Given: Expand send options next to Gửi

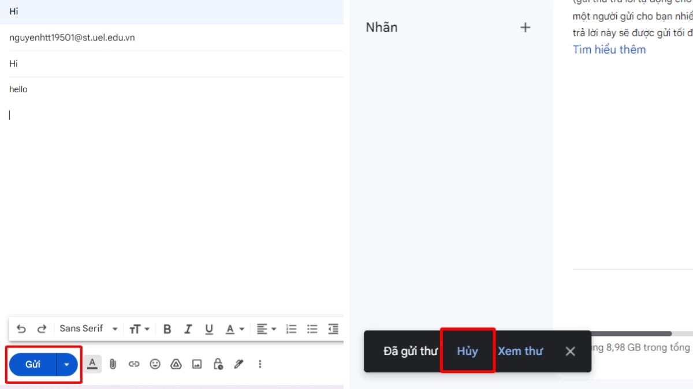Looking at the screenshot, I should [66, 364].
